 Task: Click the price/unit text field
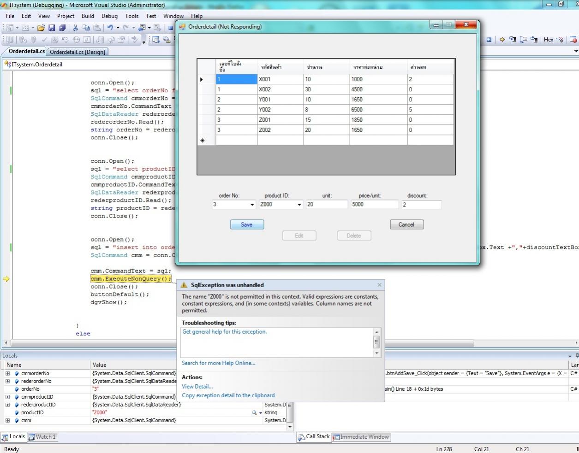pyautogui.click(x=374, y=205)
